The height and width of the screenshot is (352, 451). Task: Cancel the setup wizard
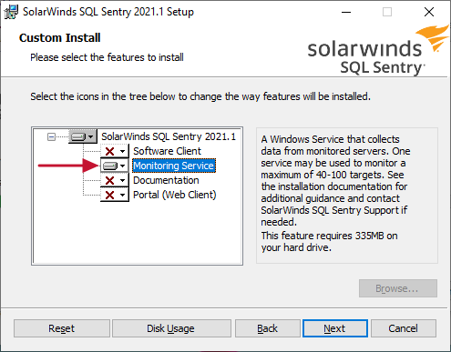point(404,328)
